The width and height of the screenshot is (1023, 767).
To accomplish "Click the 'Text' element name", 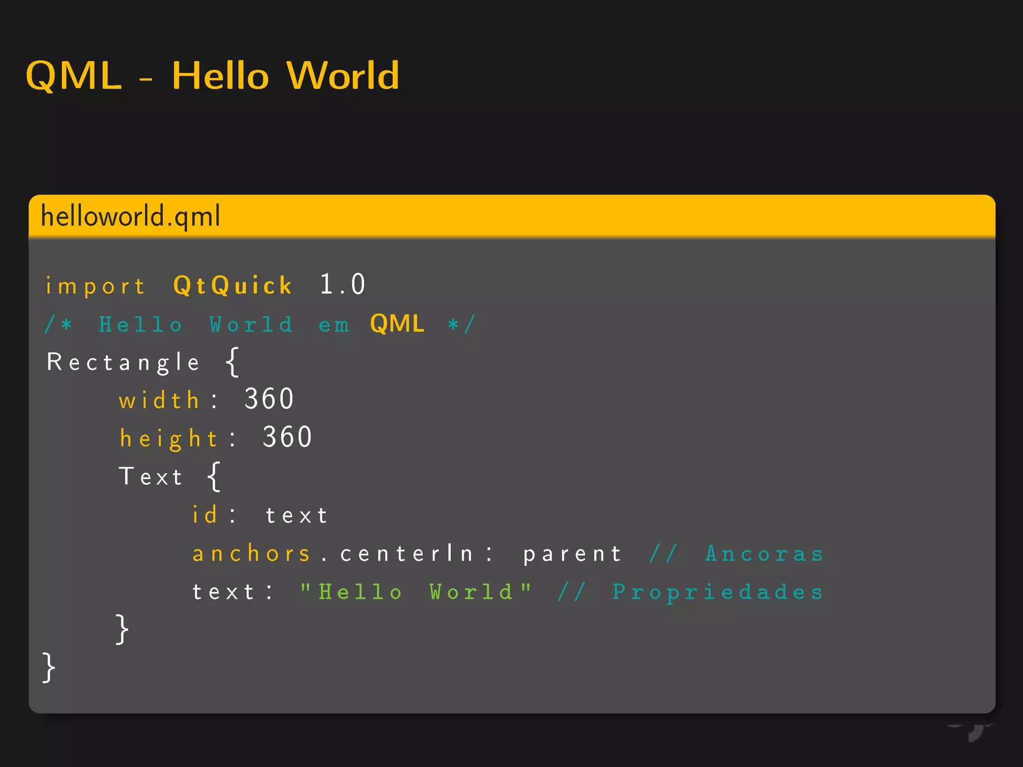I will click(150, 476).
